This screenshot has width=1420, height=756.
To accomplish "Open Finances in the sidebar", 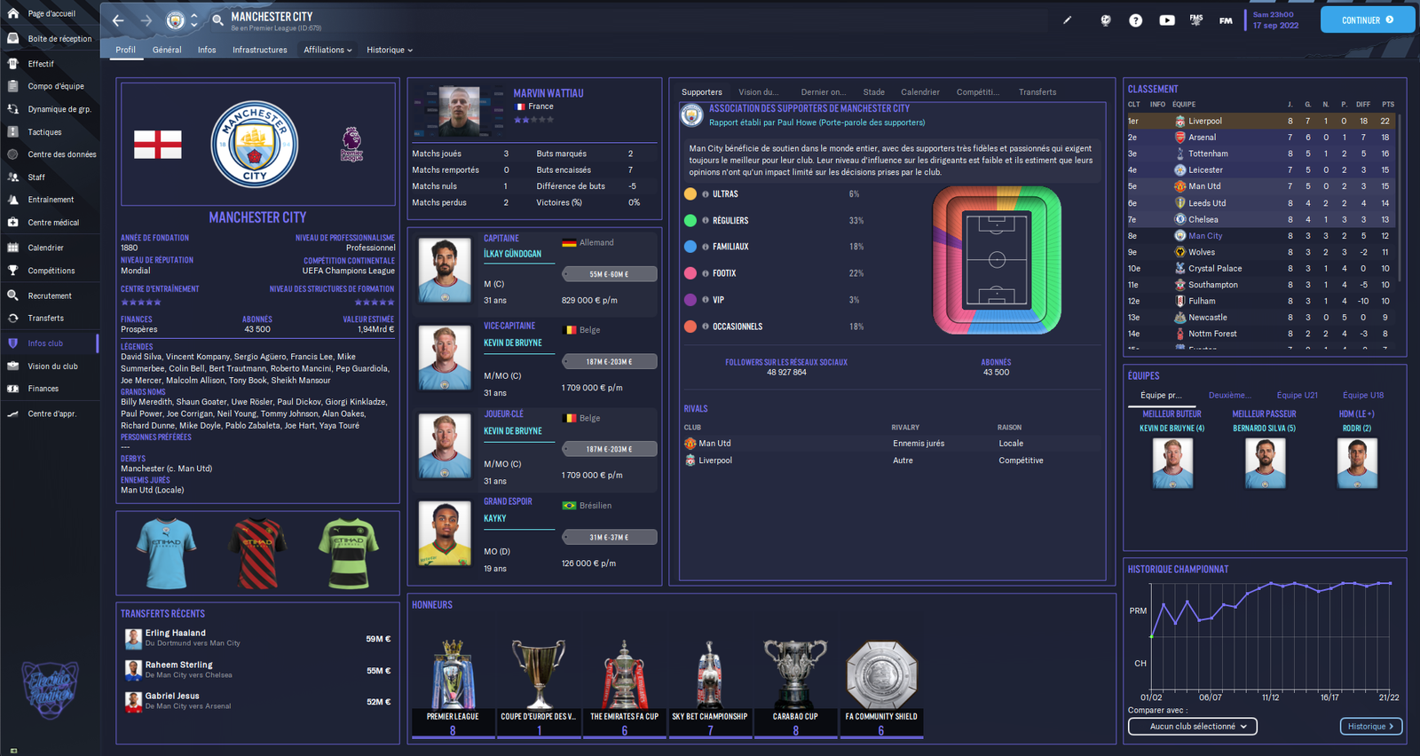I will point(43,389).
